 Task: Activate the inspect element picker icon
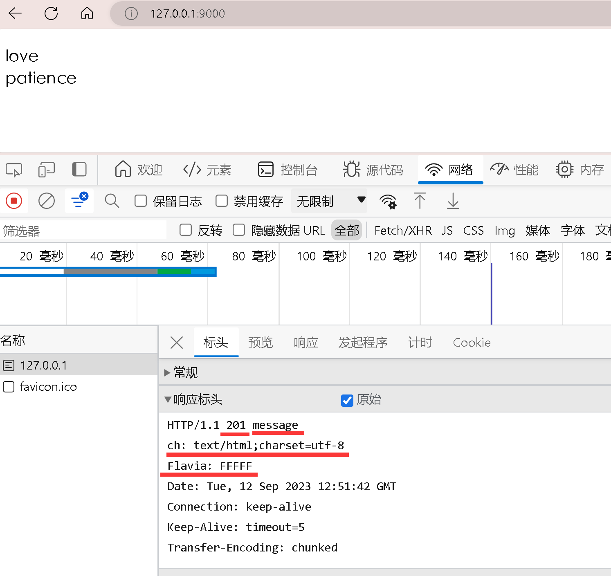coord(14,170)
